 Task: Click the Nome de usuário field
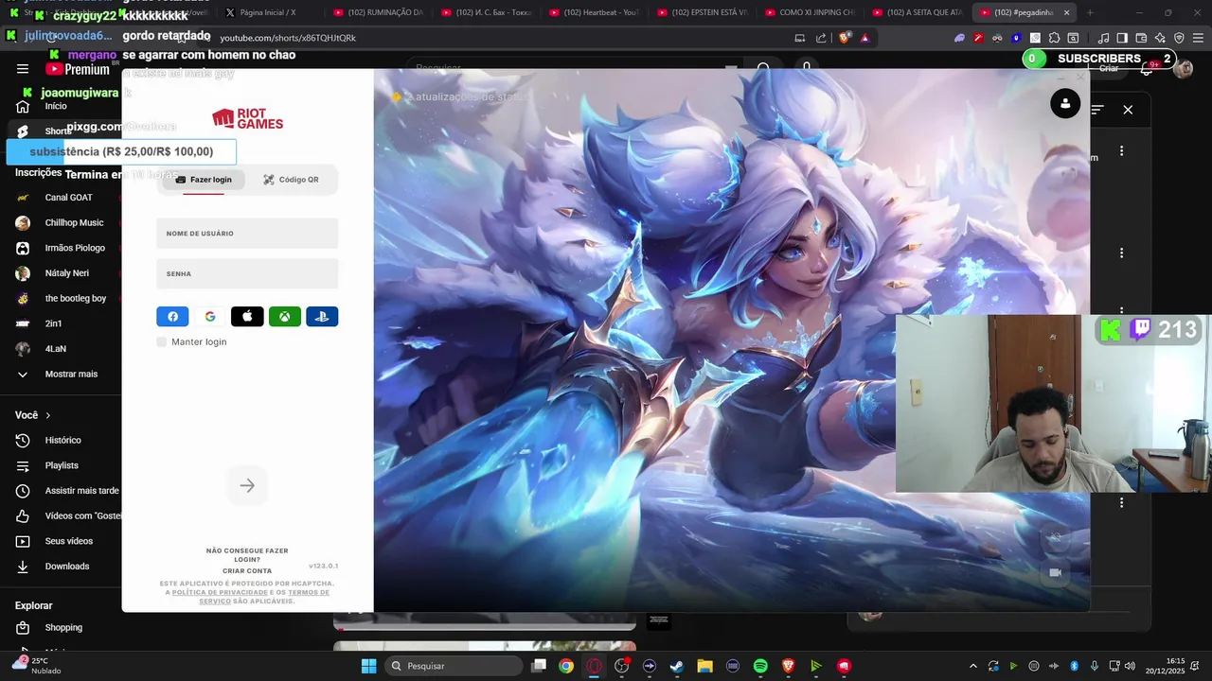247,234
